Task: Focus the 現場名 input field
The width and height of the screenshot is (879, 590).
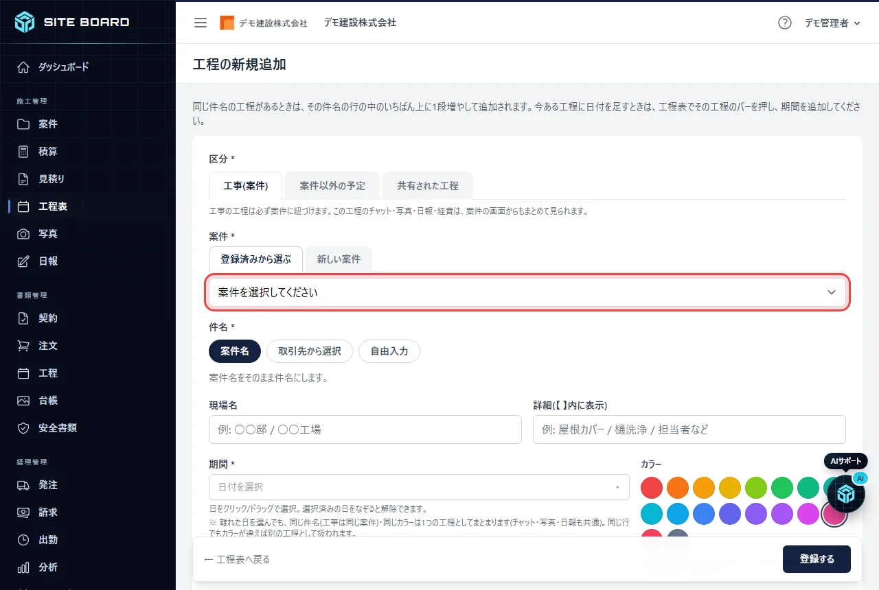Action: pyautogui.click(x=365, y=429)
